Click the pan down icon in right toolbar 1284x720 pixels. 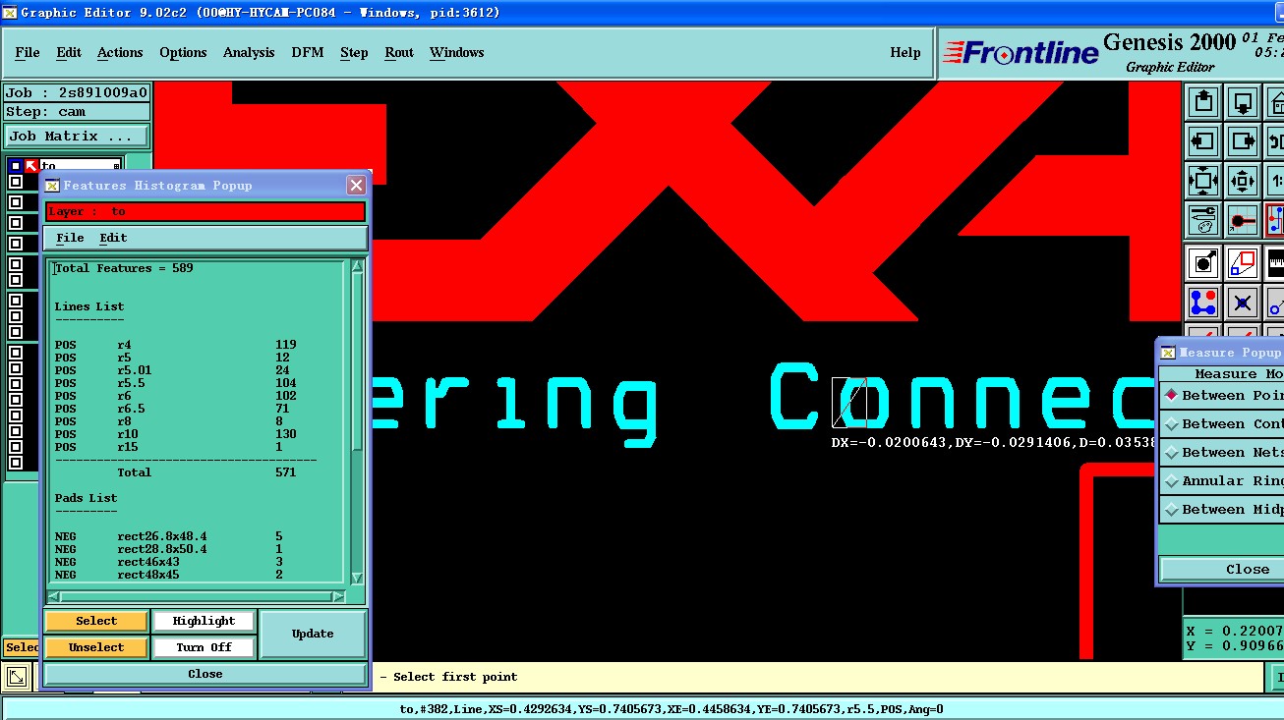[x=1242, y=101]
